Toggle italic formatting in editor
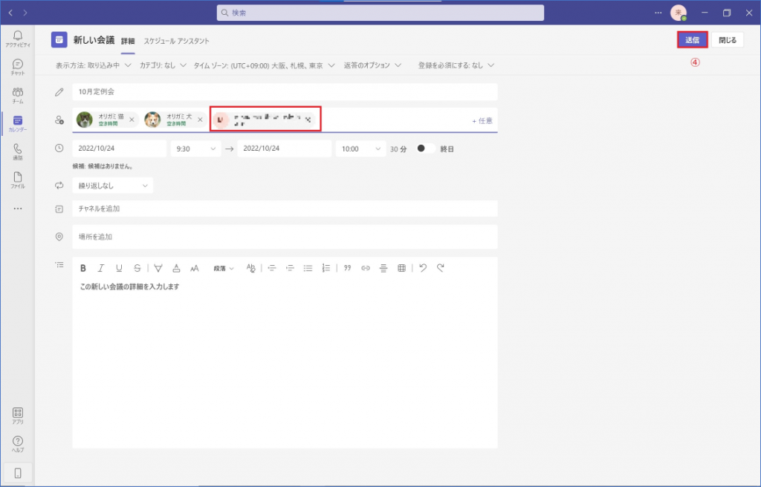The image size is (761, 487). 101,268
